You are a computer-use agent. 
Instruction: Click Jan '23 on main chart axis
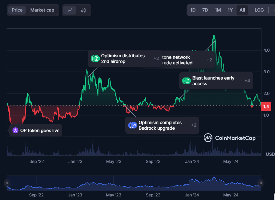click(x=75, y=162)
